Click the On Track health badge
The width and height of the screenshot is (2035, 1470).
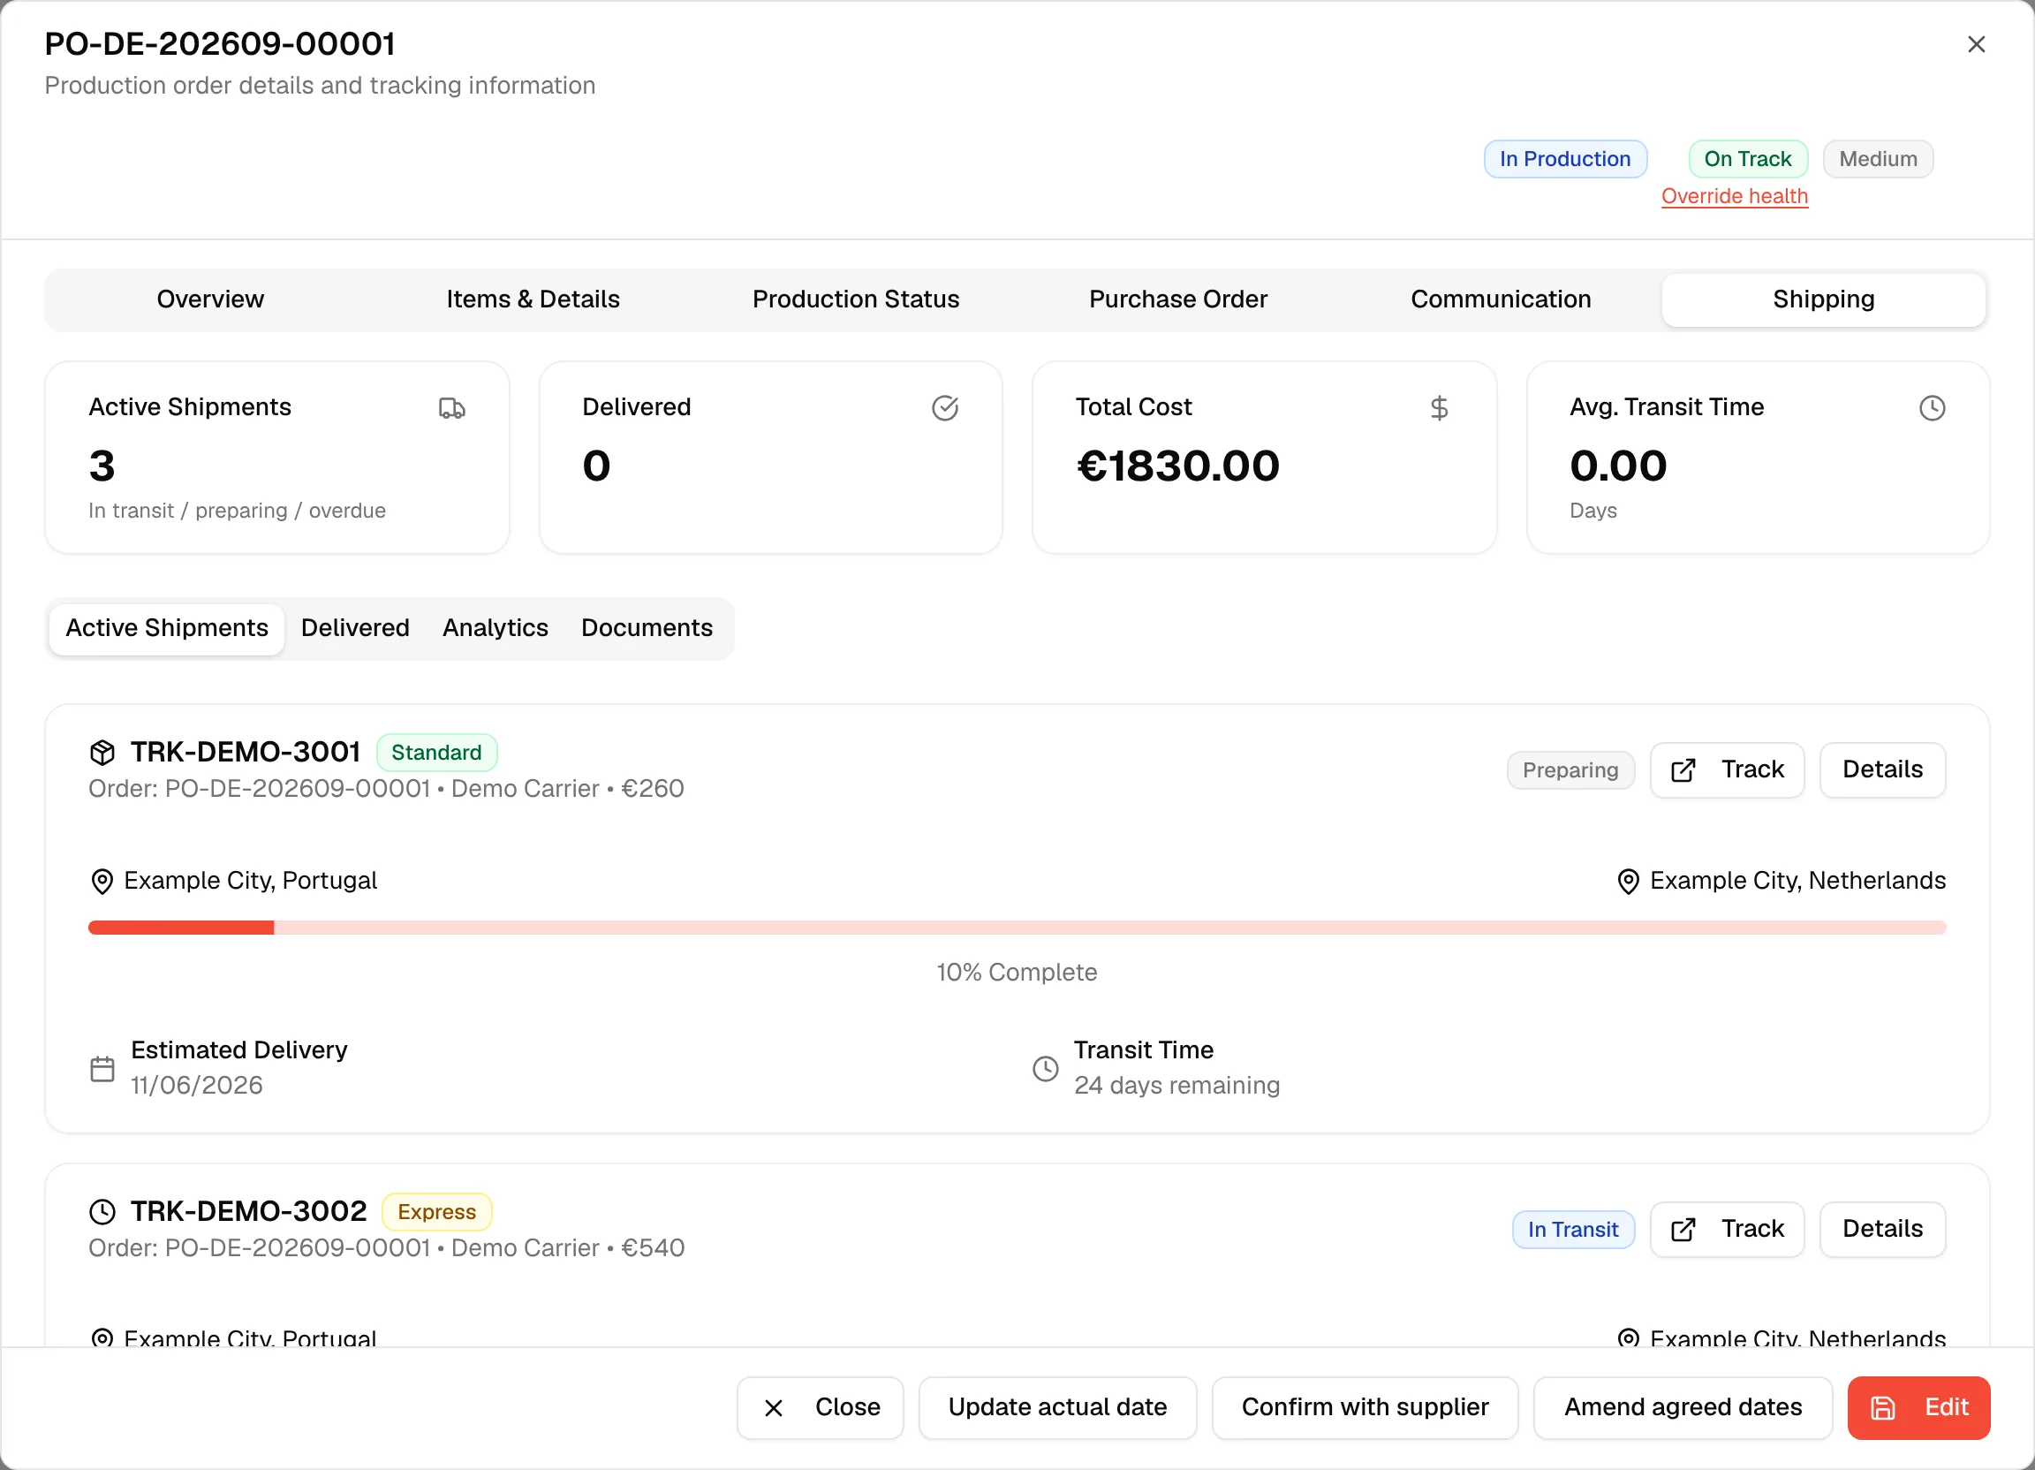1748,159
